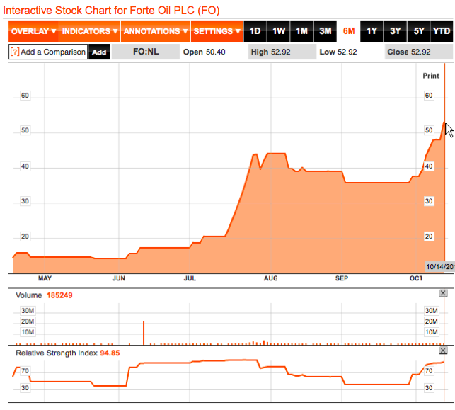
Task: Click the Open 50.40 value
Action: coord(205,52)
